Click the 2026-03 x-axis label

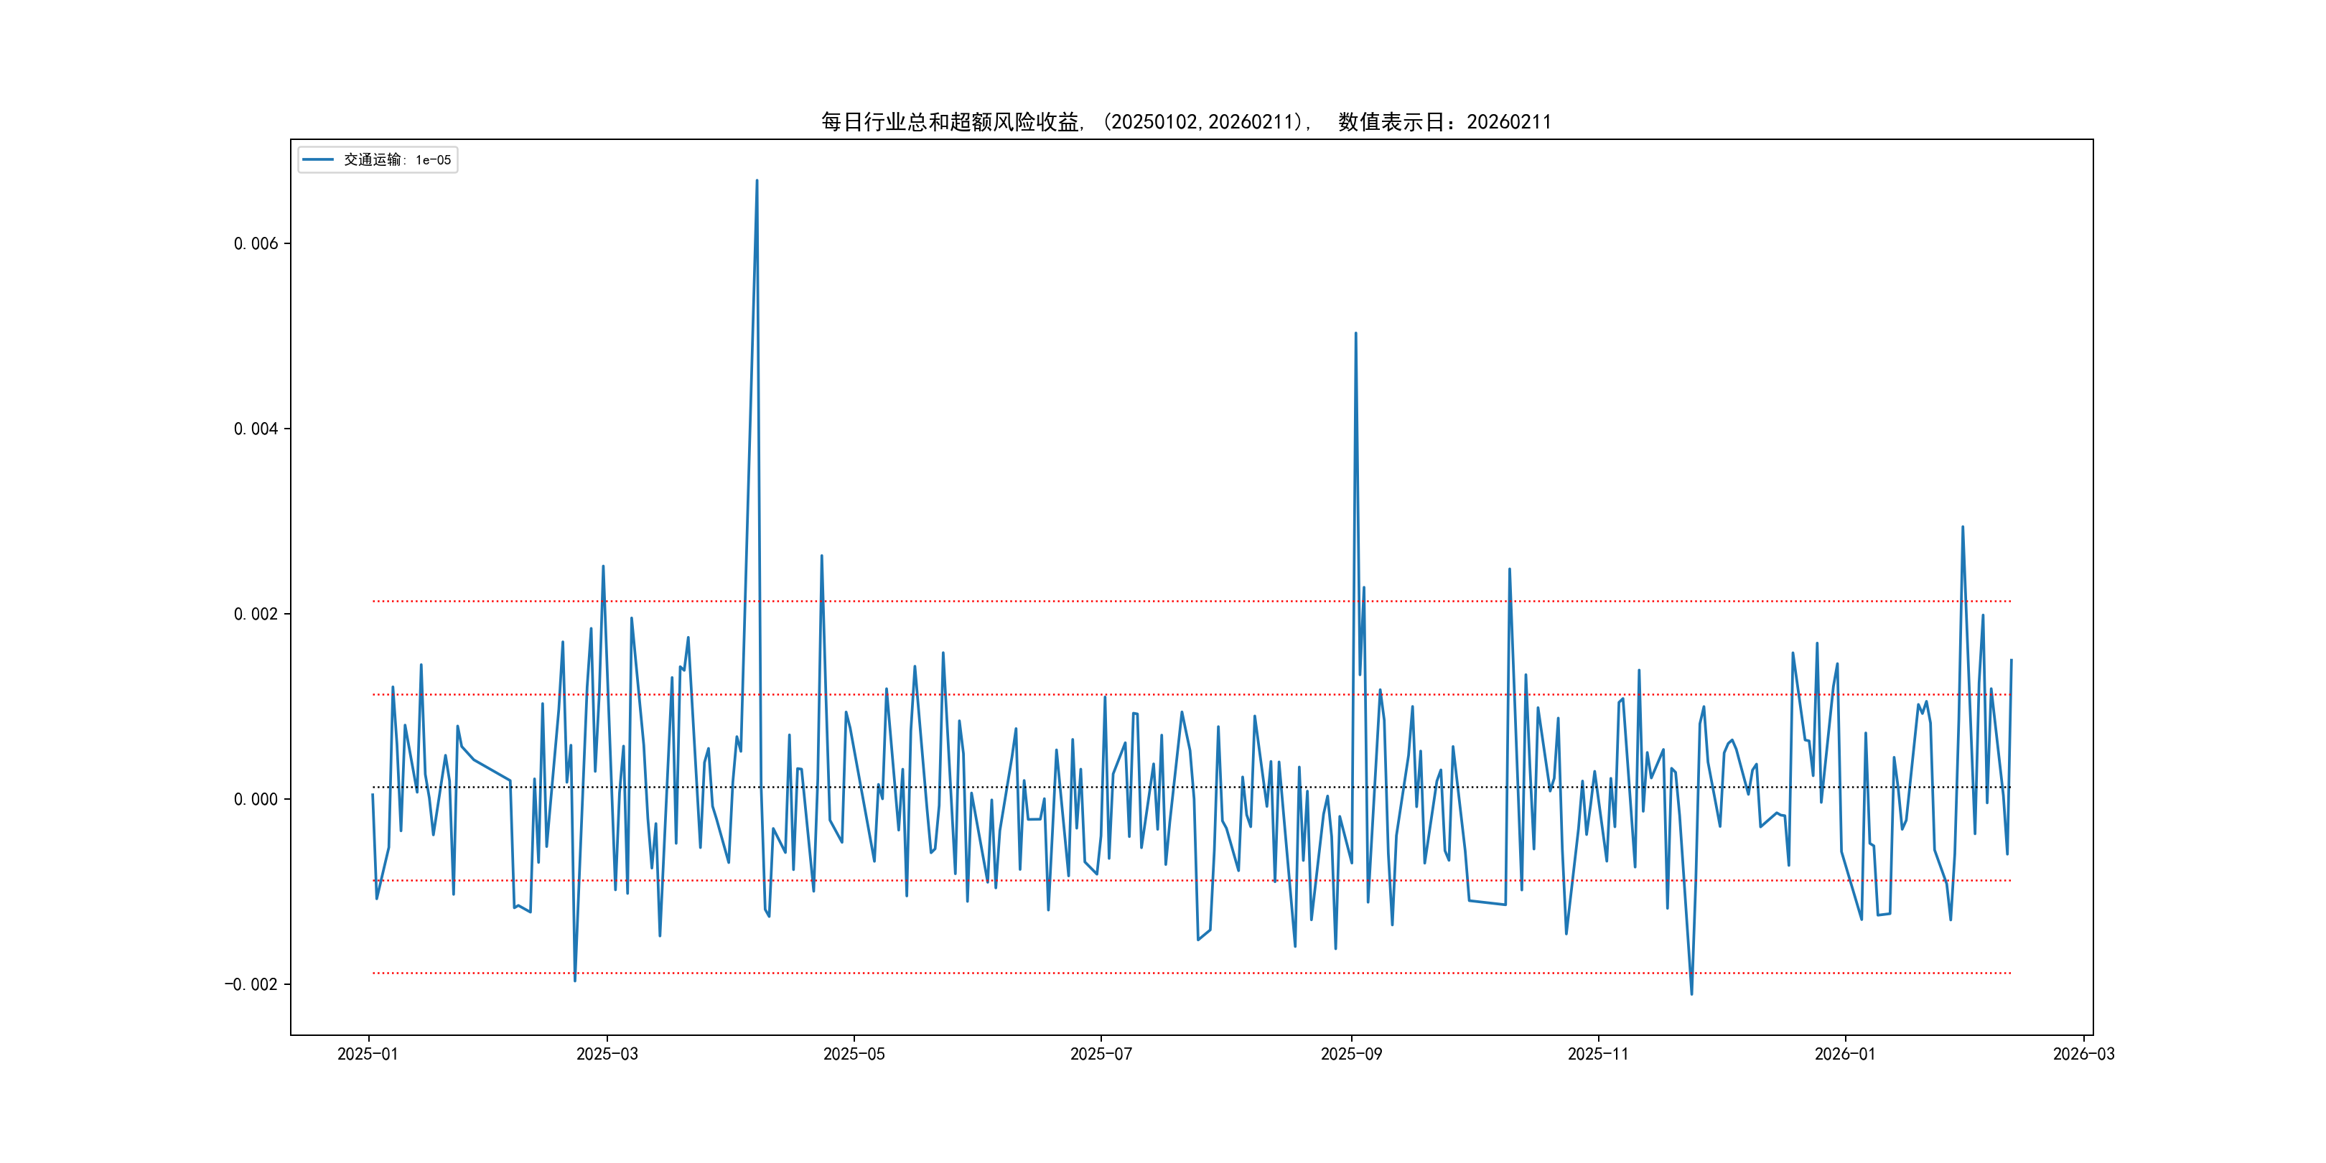[2083, 1054]
